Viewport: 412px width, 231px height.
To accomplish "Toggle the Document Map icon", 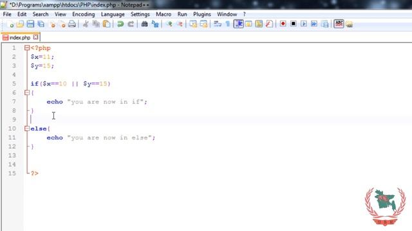I will 259,24.
